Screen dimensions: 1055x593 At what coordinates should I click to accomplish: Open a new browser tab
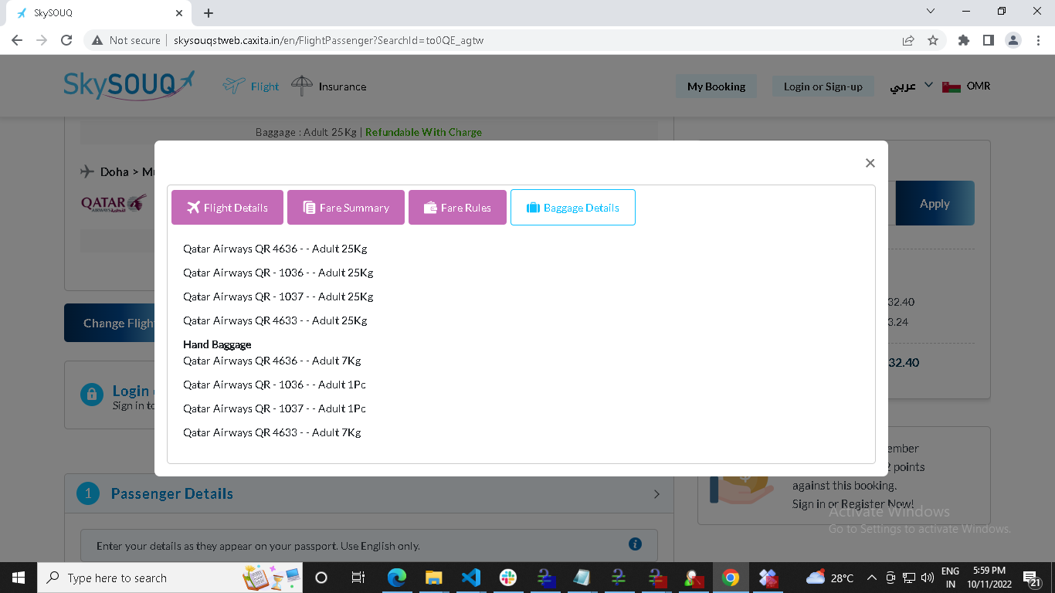point(209,13)
